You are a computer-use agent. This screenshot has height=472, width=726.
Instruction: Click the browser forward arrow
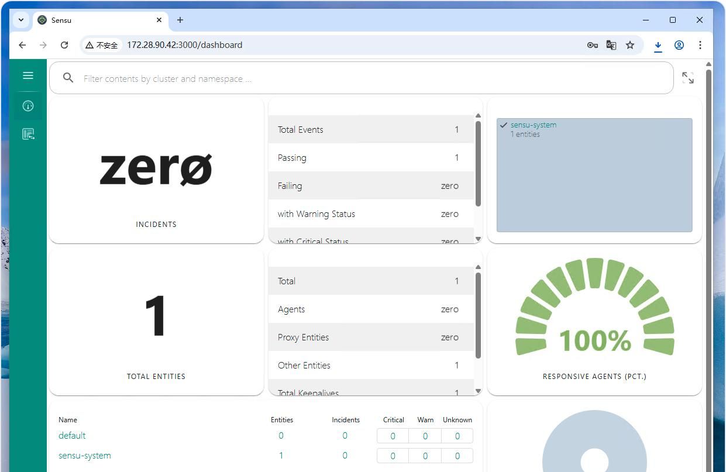[43, 45]
